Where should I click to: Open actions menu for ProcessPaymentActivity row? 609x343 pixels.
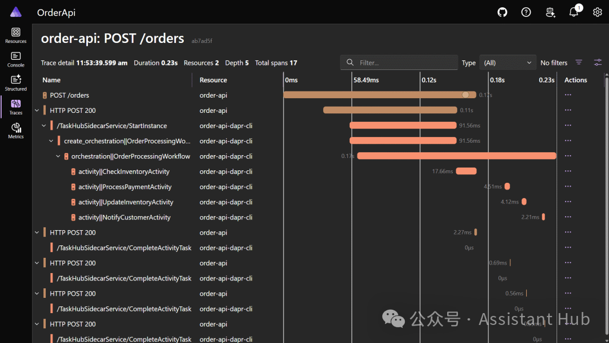pyautogui.click(x=568, y=187)
